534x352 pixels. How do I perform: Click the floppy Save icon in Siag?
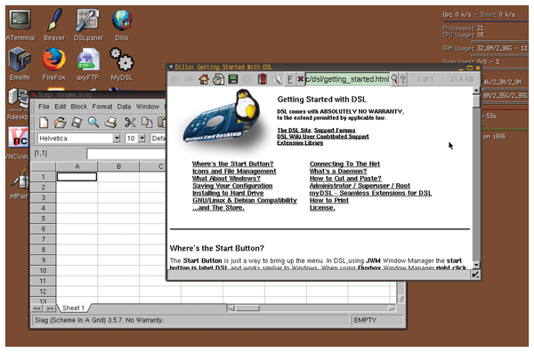(77, 123)
